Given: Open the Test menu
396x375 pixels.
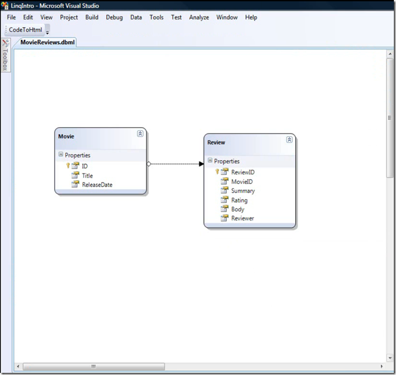Looking at the screenshot, I should (x=176, y=18).
